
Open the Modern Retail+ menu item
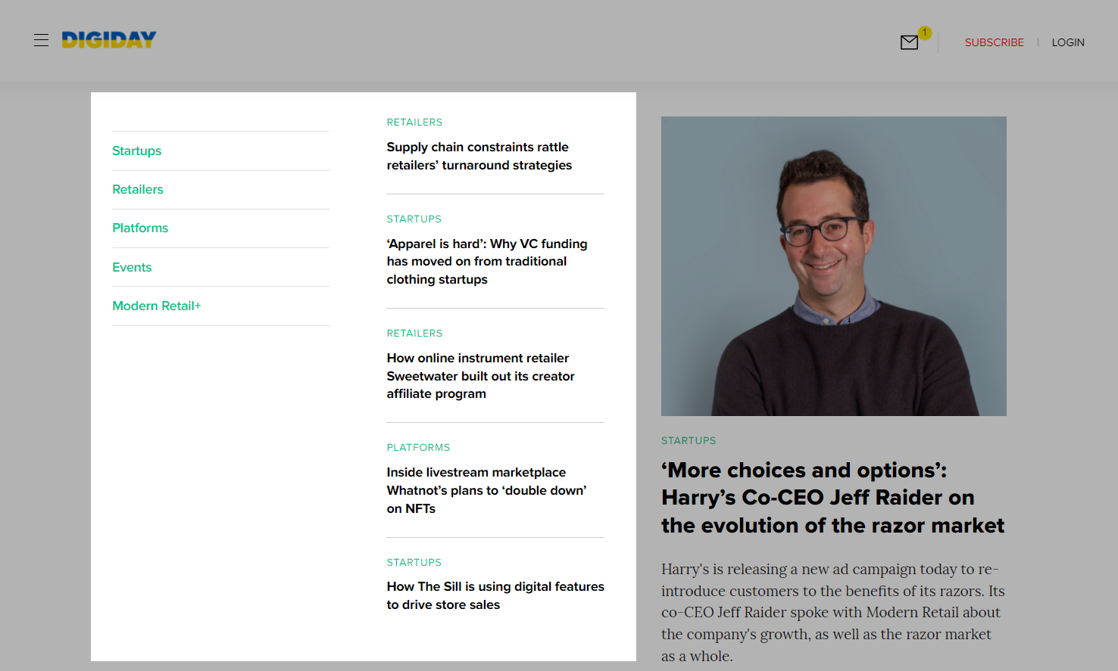click(x=157, y=306)
